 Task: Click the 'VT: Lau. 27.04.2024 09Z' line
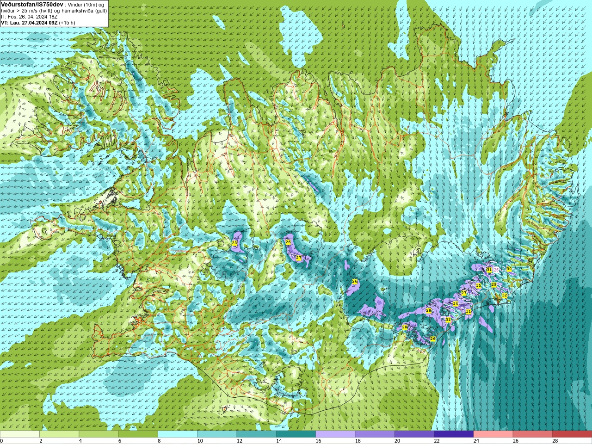click(x=29, y=23)
